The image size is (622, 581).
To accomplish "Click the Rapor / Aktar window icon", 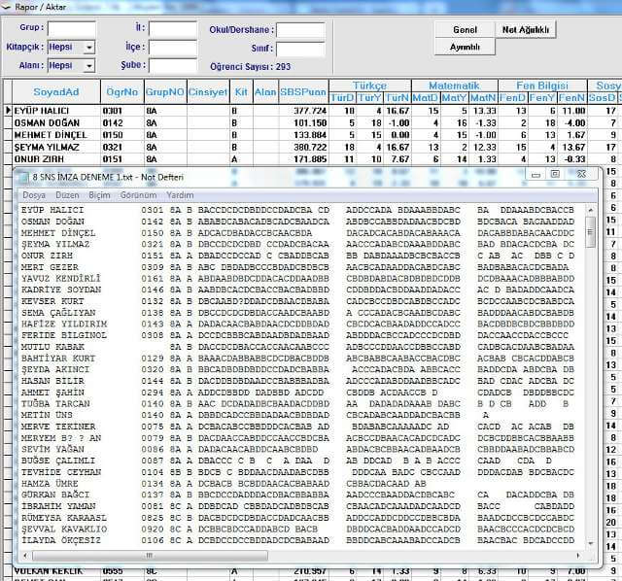I will tap(6, 7).
